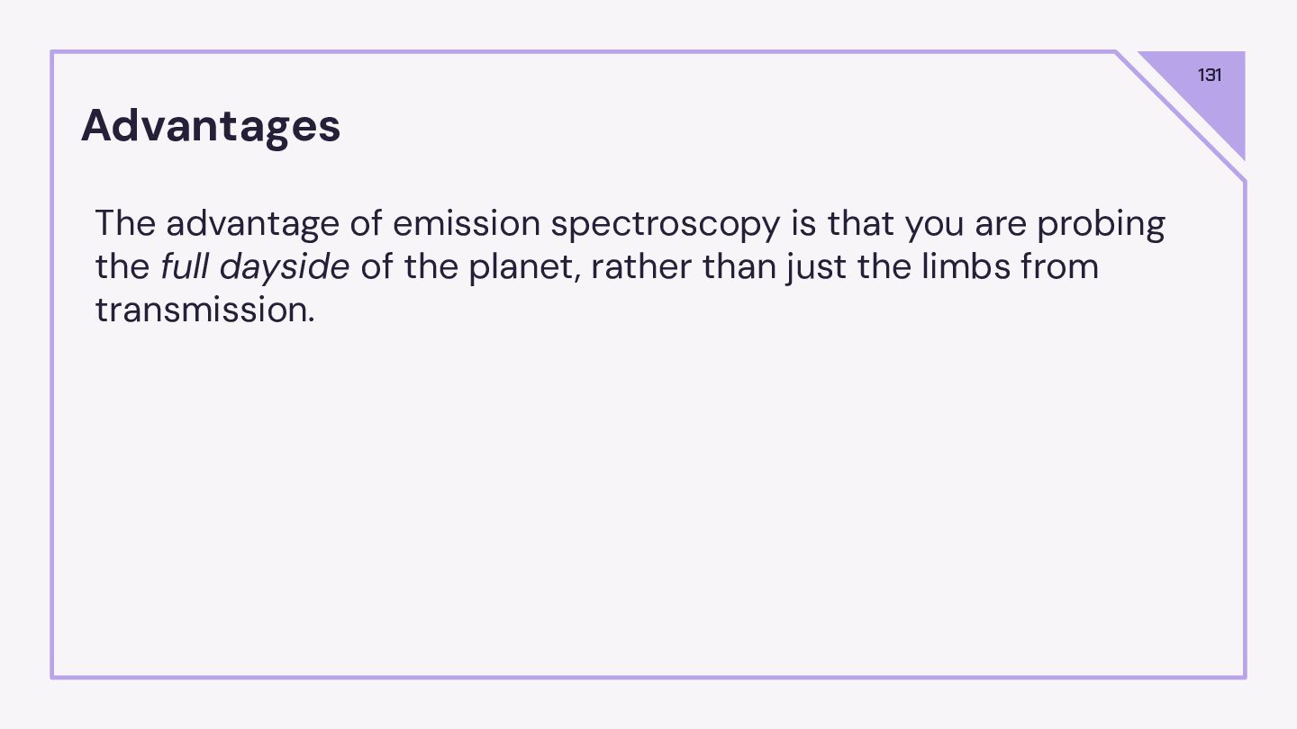The height and width of the screenshot is (729, 1297).
Task: Place cursor on the opening word "The"
Action: click(124, 224)
